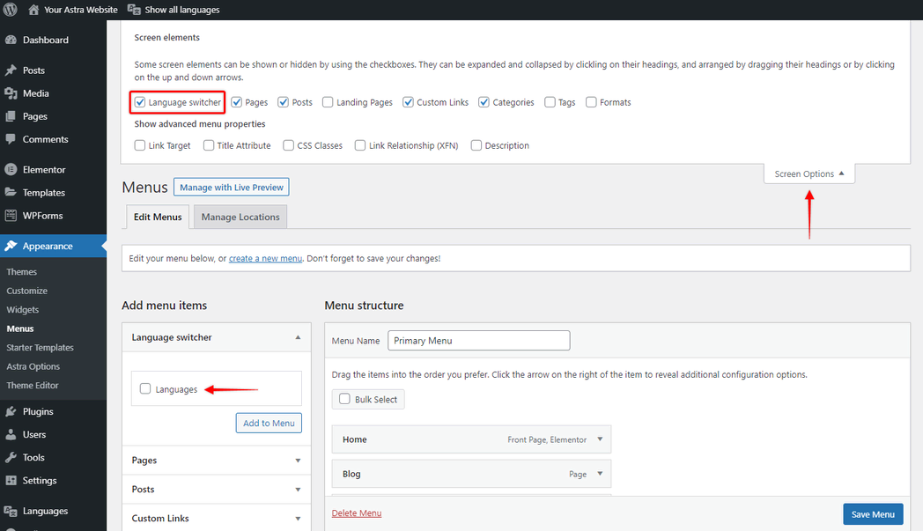Screen dimensions: 923x531
Task: Enable the Tags screen element checkbox
Action: tap(550, 101)
